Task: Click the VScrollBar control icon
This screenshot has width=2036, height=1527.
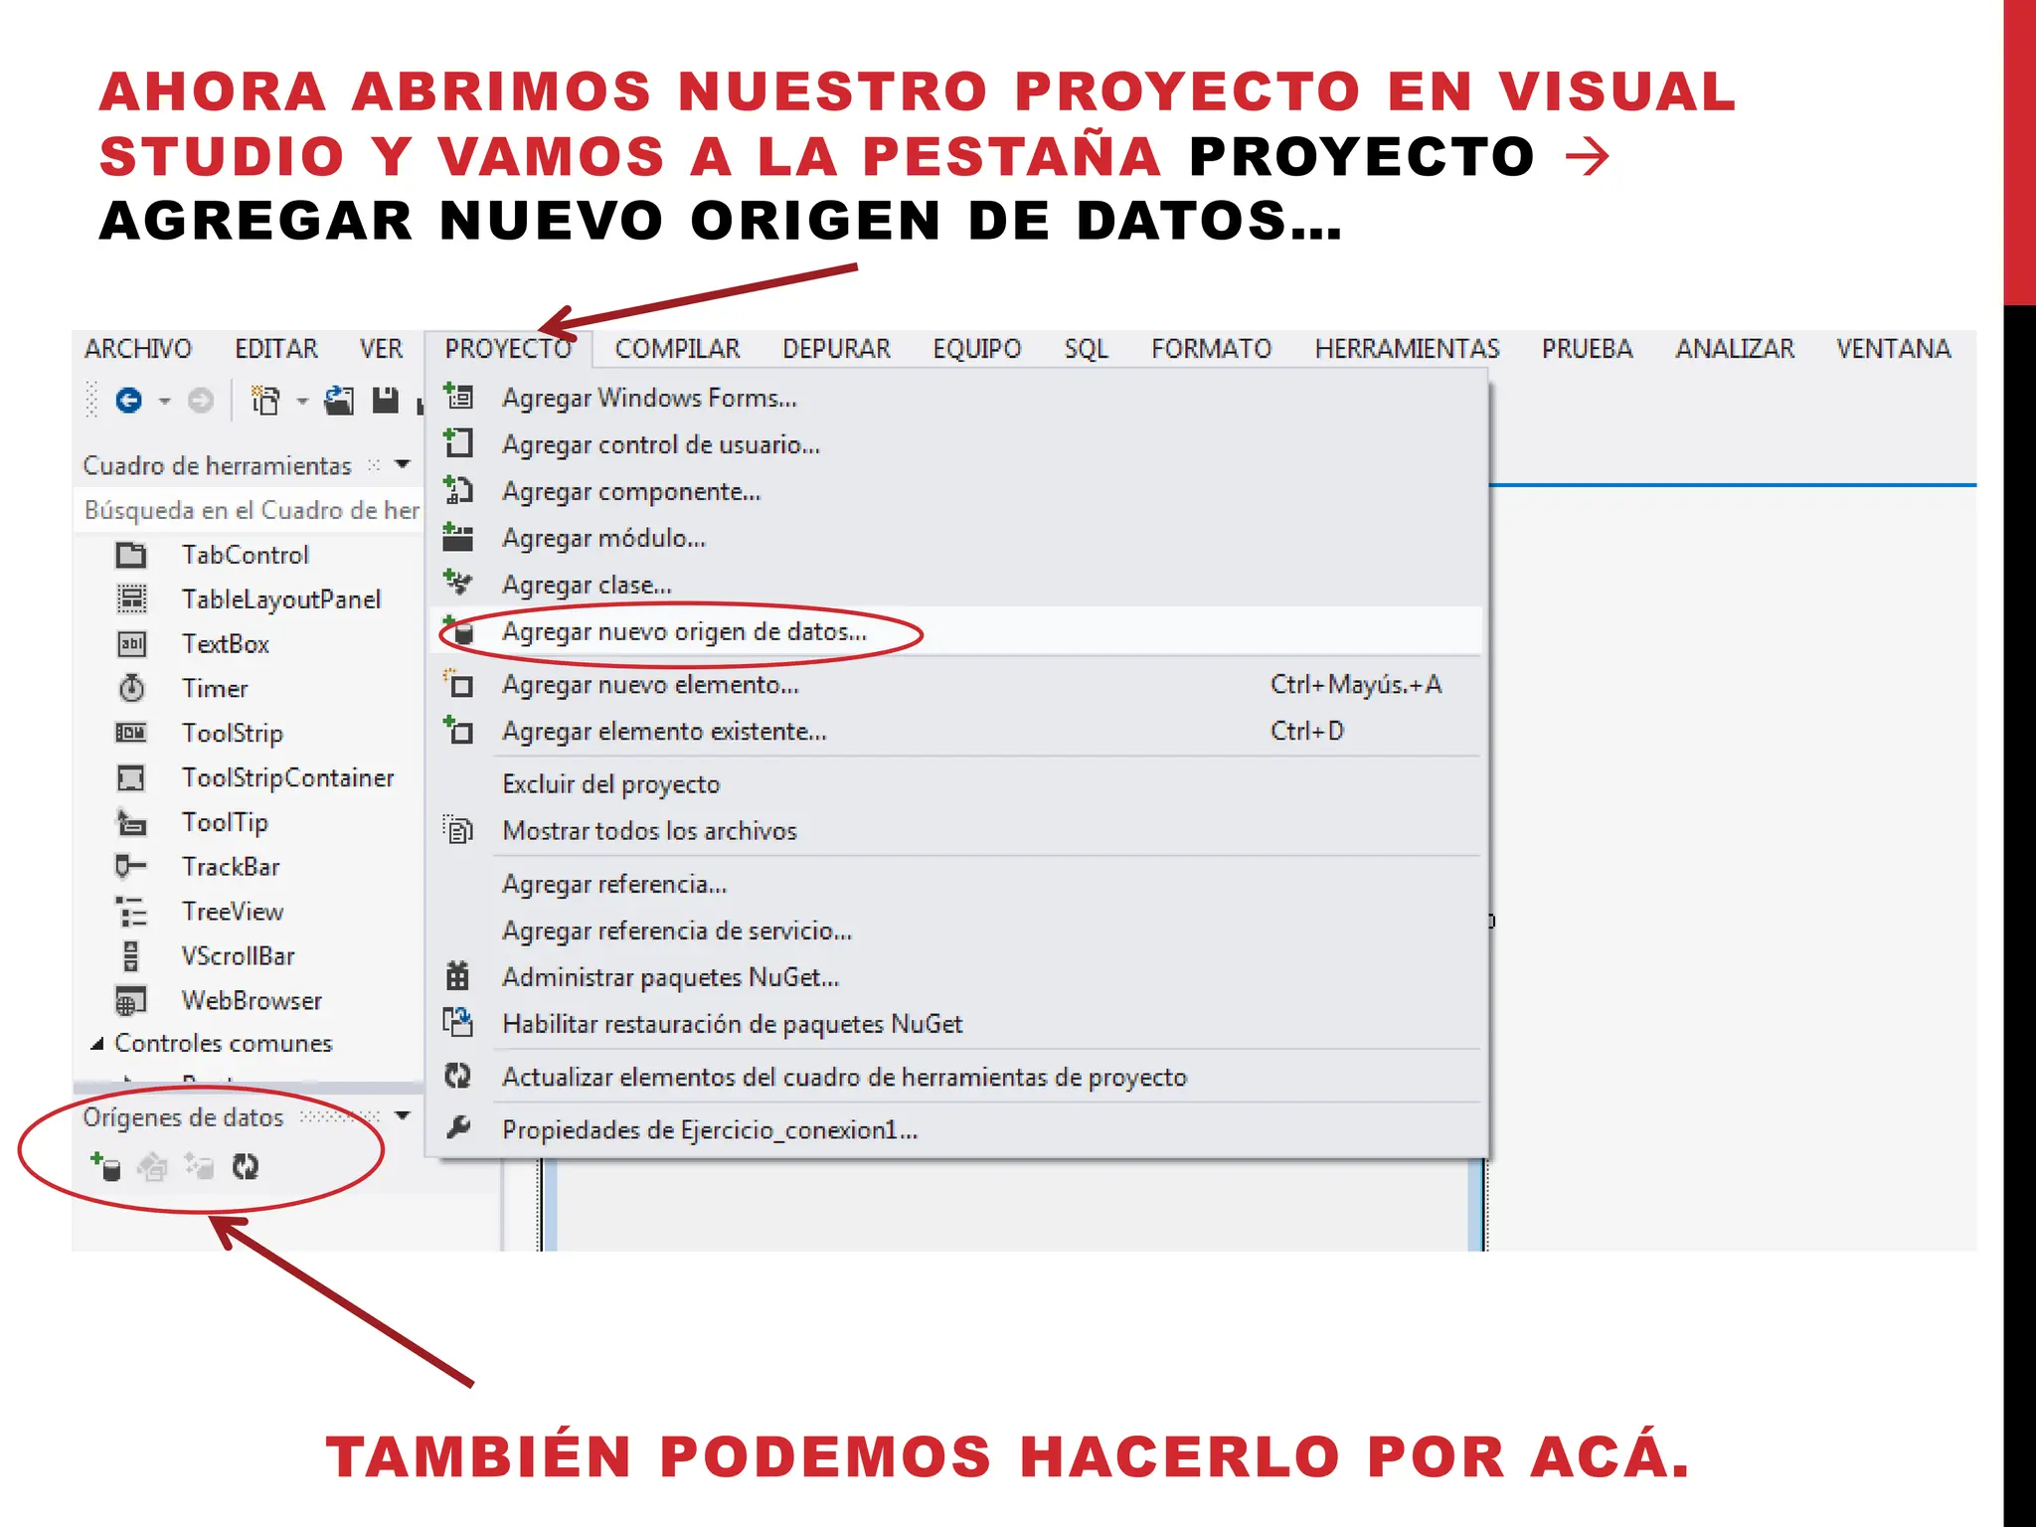Action: [131, 955]
